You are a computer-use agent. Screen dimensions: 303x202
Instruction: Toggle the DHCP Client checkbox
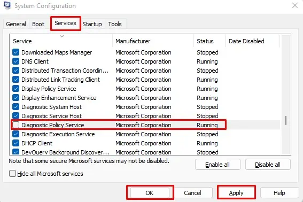pyautogui.click(x=15, y=143)
